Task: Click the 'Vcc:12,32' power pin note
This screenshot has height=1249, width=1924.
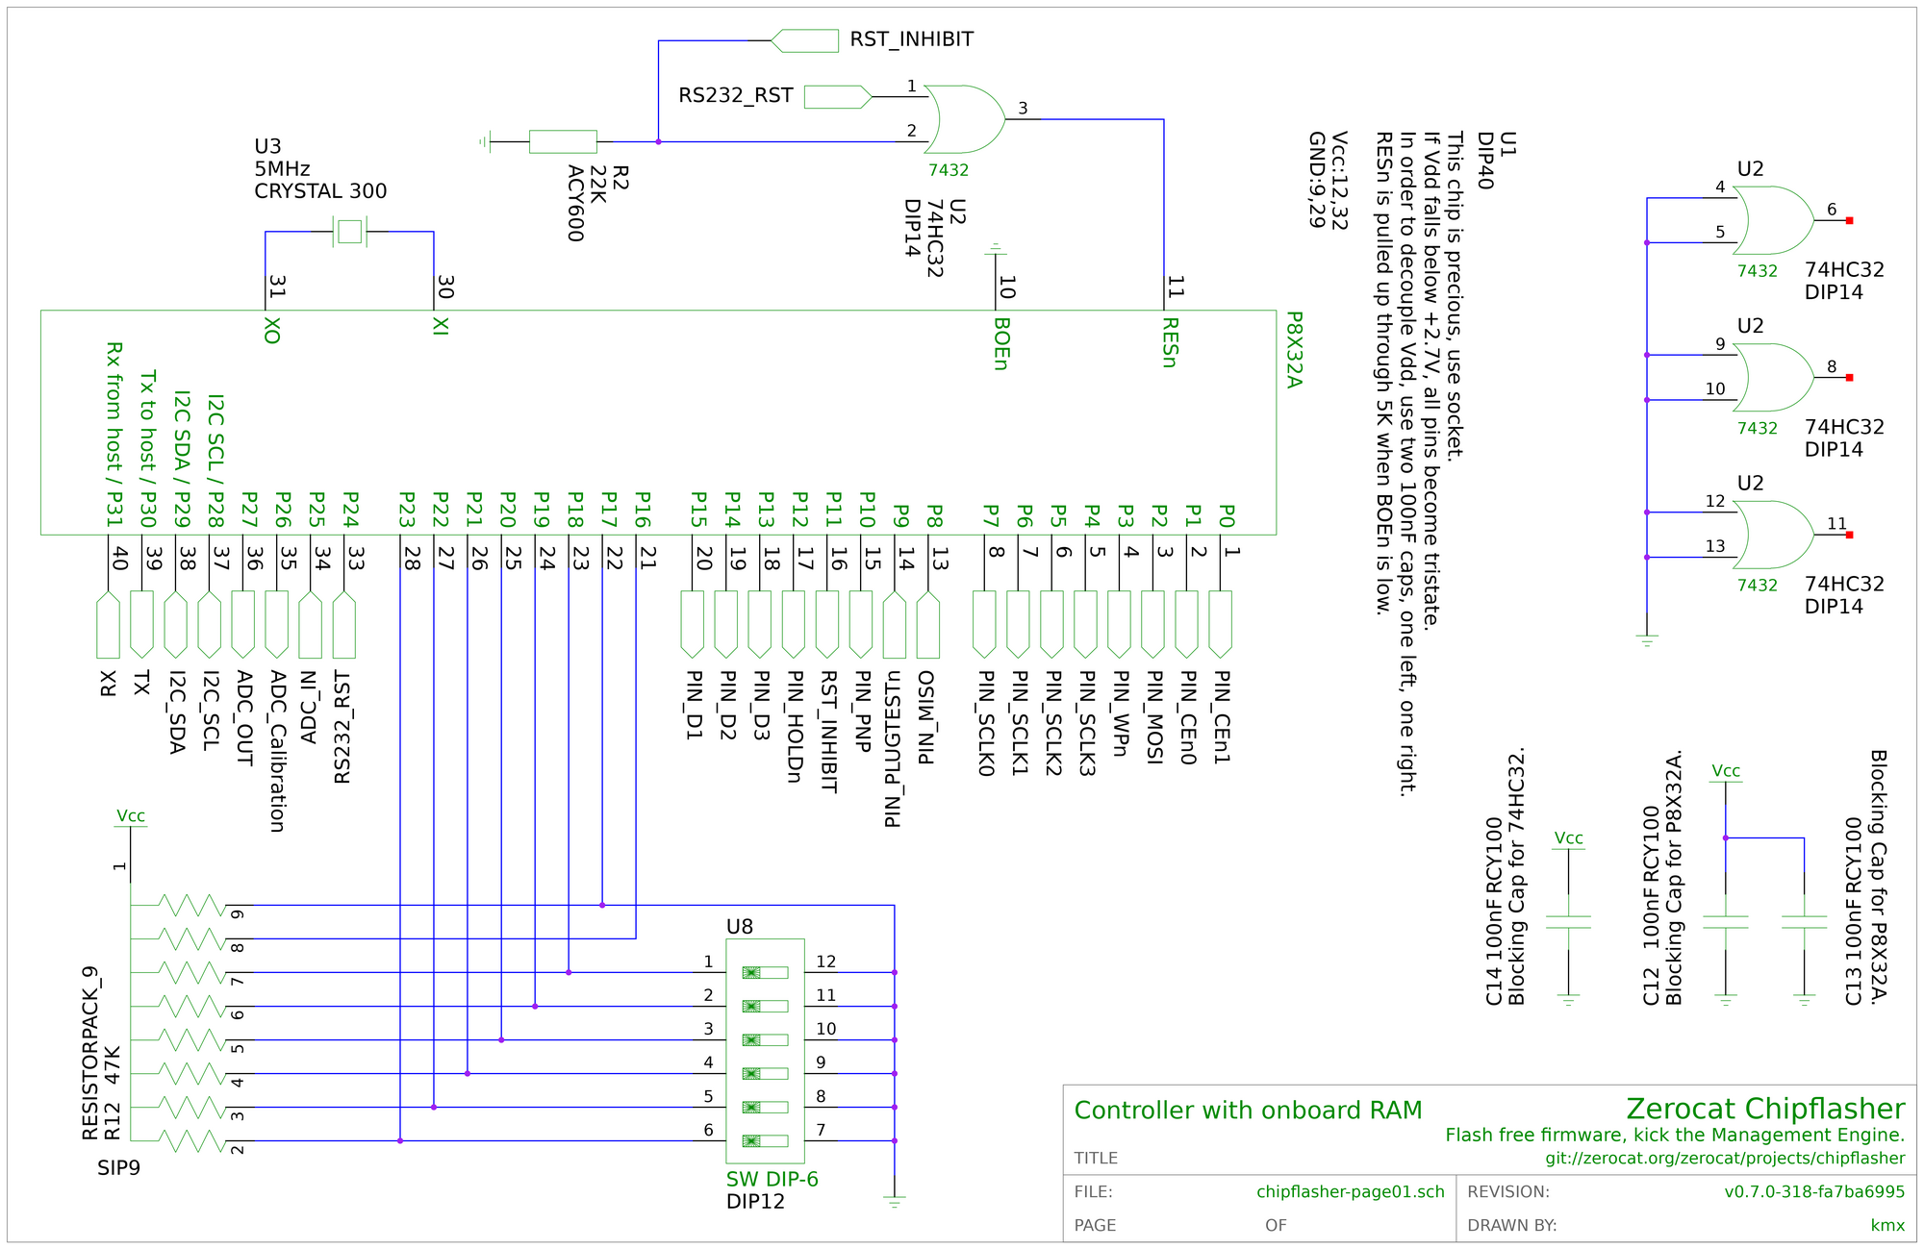Action: click(1339, 180)
